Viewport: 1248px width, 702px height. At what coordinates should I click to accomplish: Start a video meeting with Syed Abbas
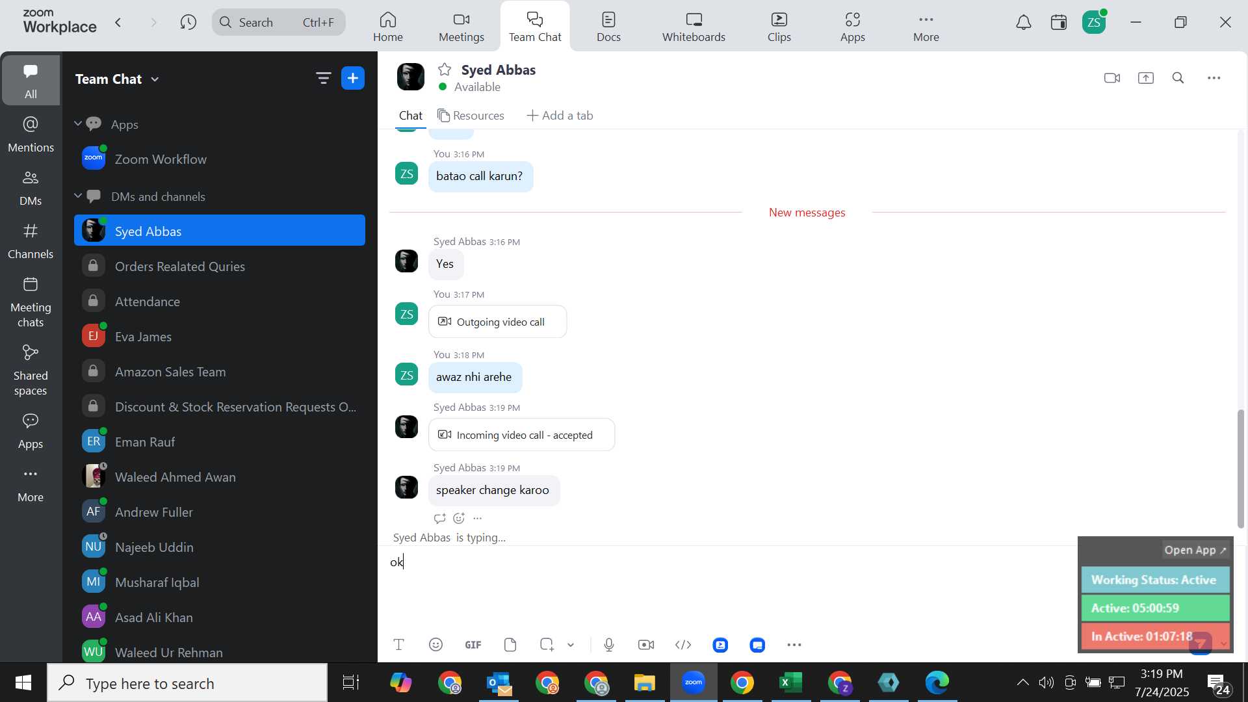[1111, 78]
